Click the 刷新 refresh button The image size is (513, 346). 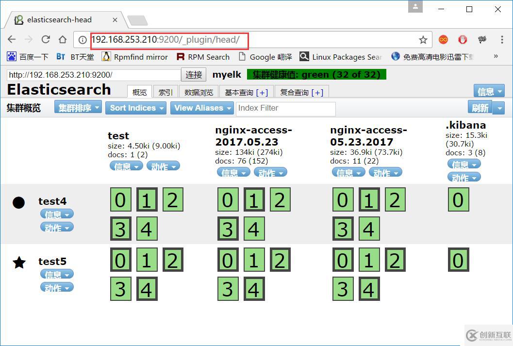[480, 108]
